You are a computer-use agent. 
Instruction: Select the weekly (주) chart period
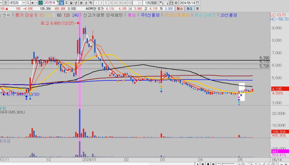(x=67, y=3)
